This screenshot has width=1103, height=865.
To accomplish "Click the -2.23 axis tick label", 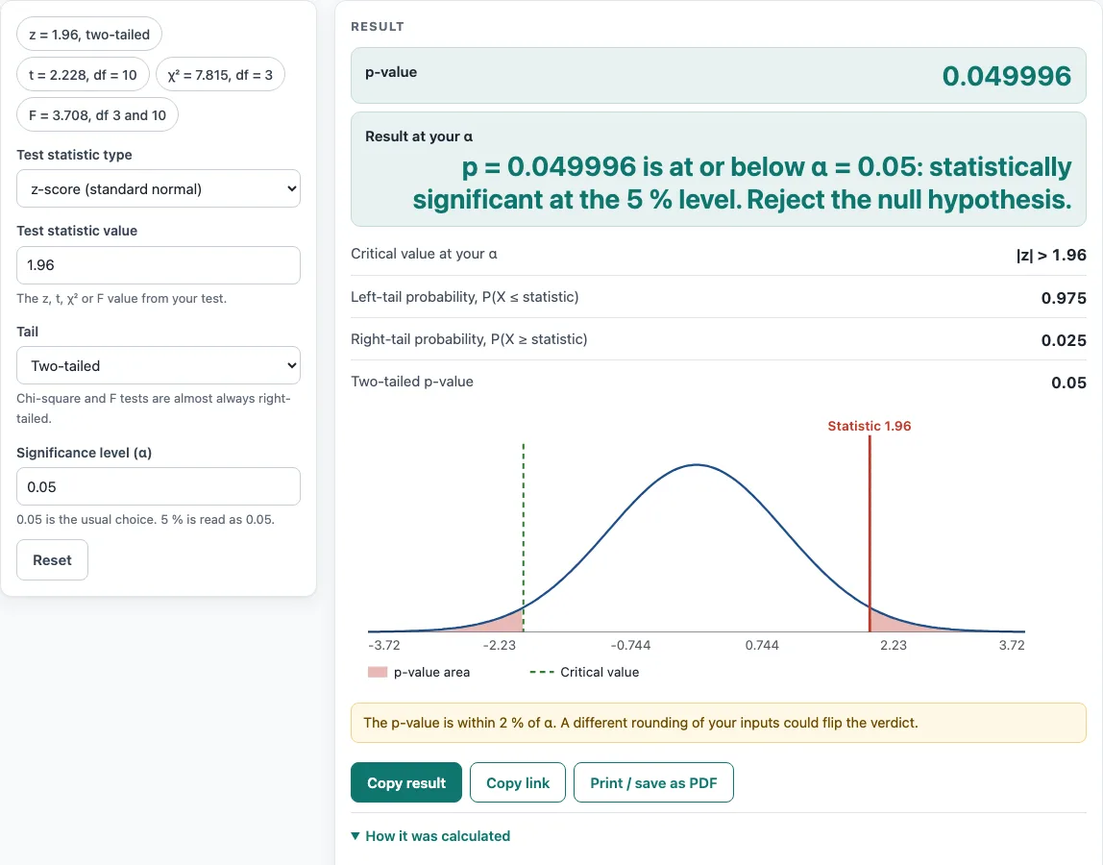I will click(x=500, y=646).
